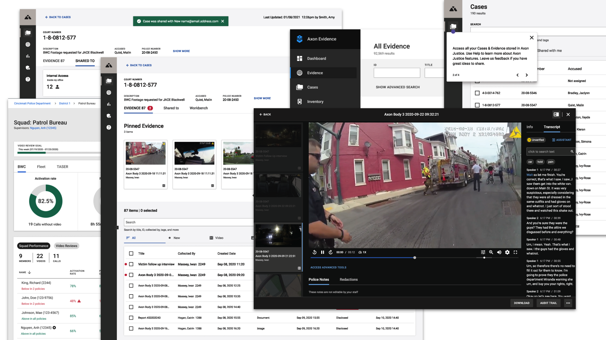
Task: Click the search icon in transcript search box
Action: coord(572,152)
